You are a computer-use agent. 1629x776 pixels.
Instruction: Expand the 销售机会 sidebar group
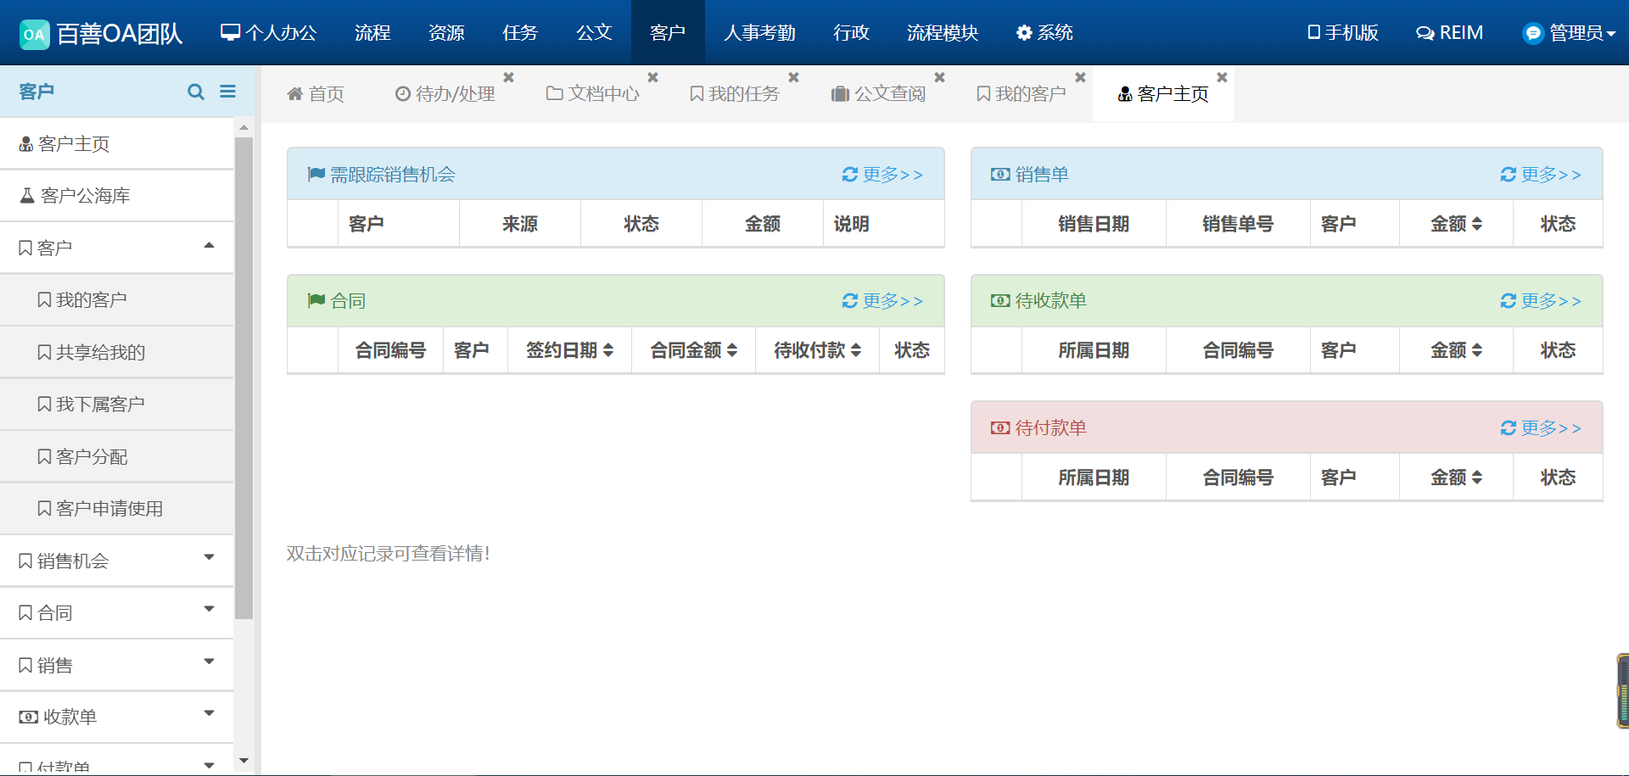coord(209,557)
